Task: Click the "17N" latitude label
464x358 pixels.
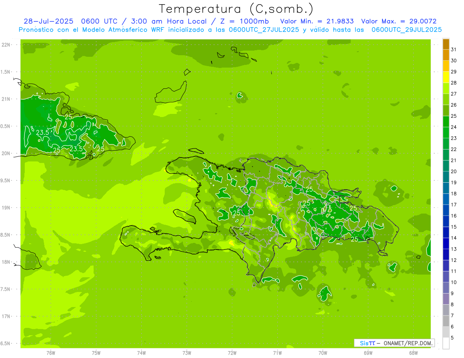Action: tap(6, 317)
